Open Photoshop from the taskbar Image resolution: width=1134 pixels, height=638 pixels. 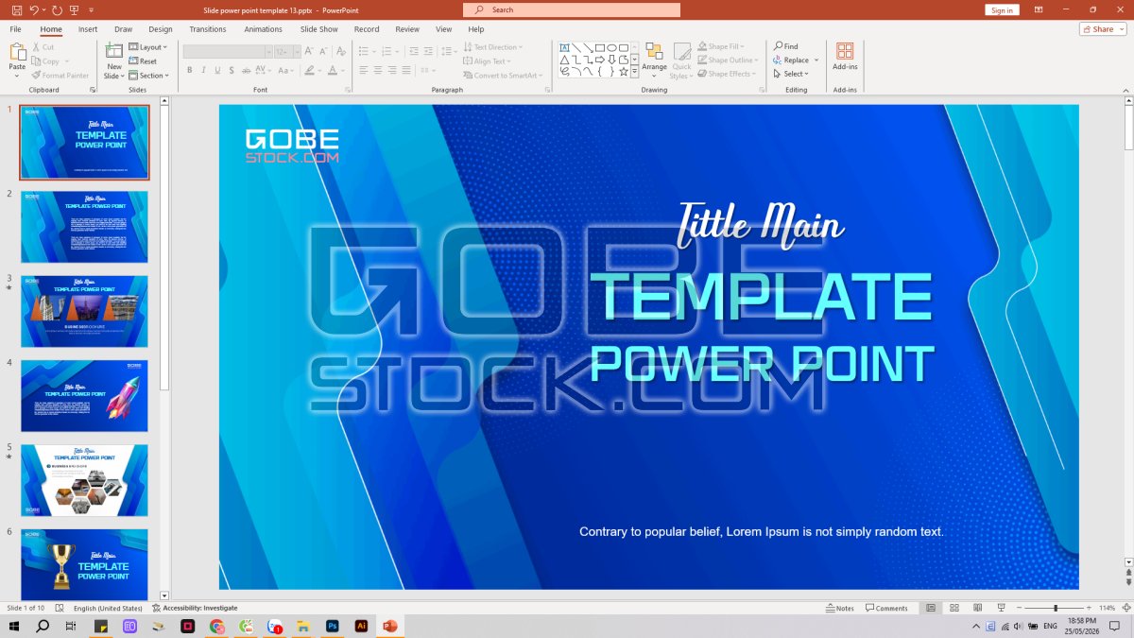pyautogui.click(x=332, y=626)
